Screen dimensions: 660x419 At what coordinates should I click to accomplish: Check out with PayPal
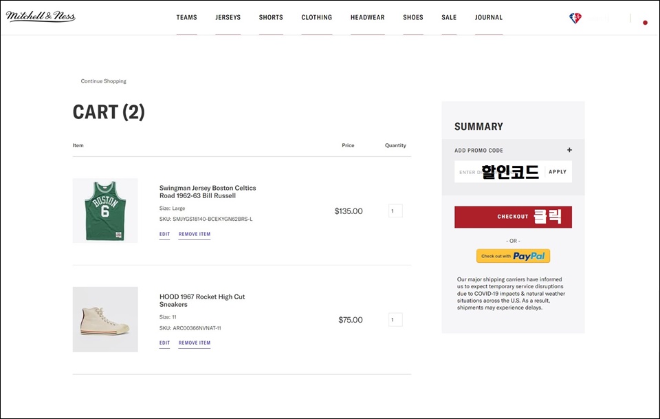tap(513, 256)
